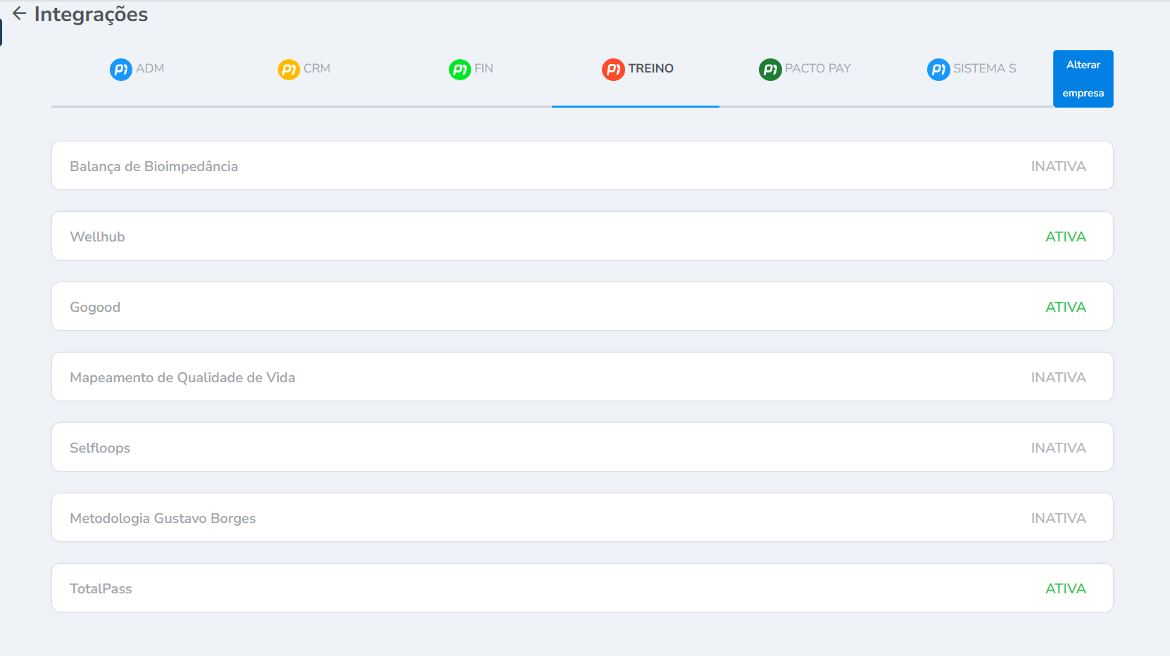Click the ATIVA status for Gogood
Screen dimensions: 1170x656
point(1065,307)
